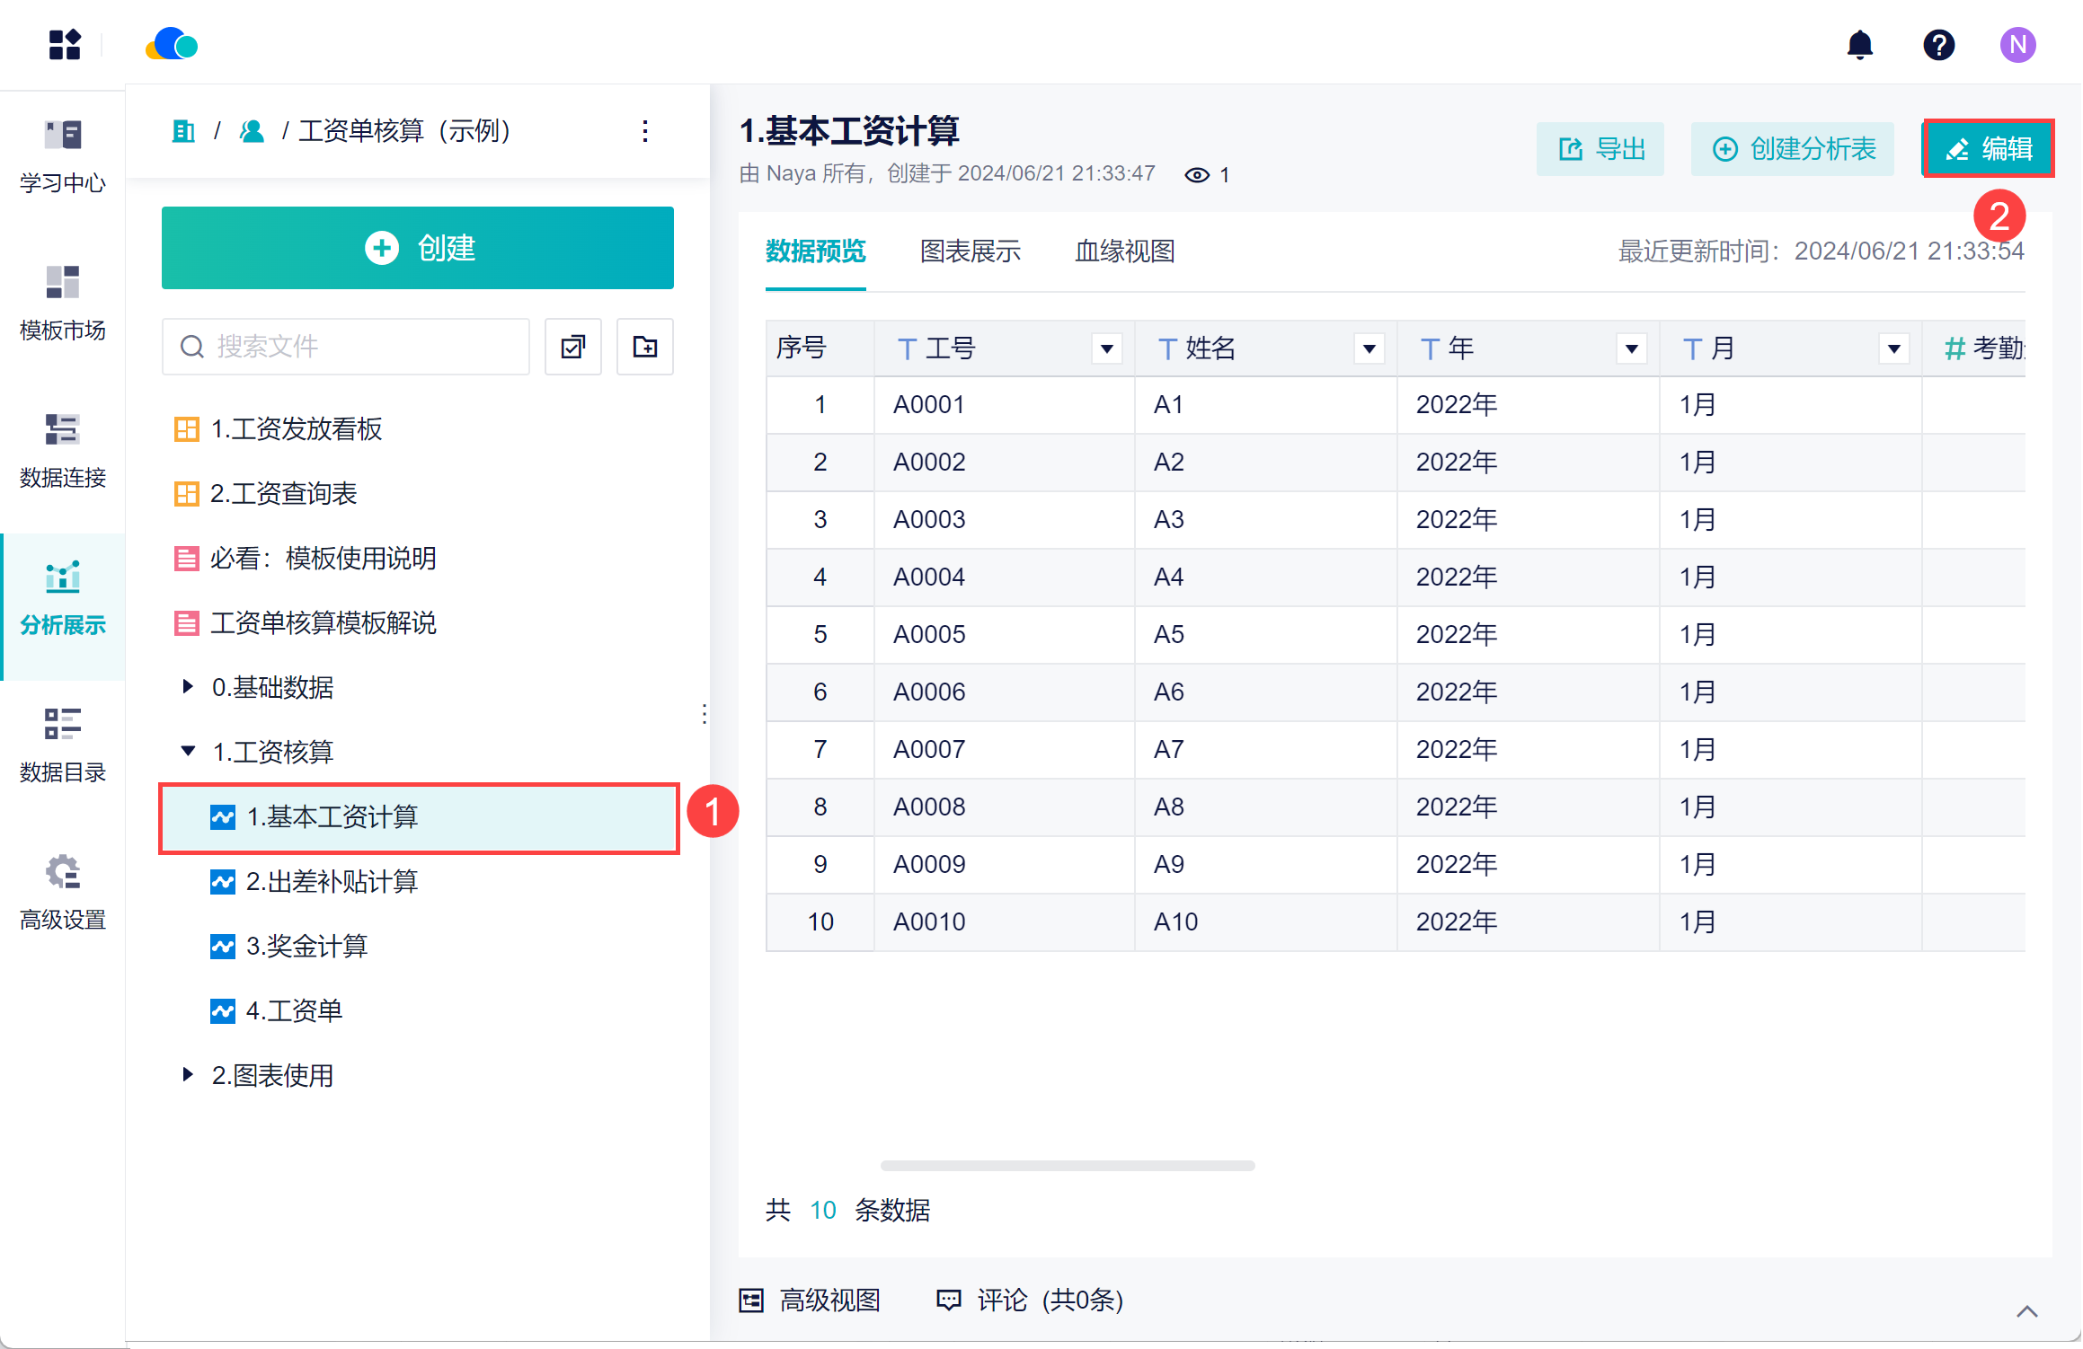Expand the 0.基础数据 folder
Image resolution: width=2083 pixels, height=1349 pixels.
(187, 687)
